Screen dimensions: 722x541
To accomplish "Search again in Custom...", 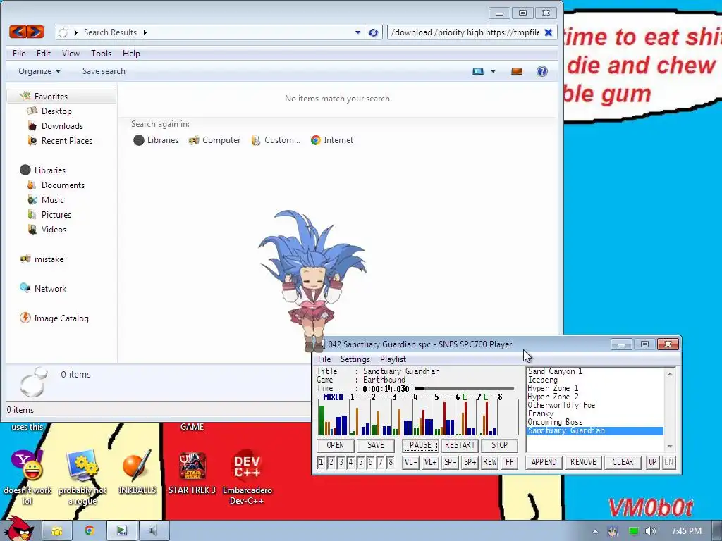I will click(276, 140).
